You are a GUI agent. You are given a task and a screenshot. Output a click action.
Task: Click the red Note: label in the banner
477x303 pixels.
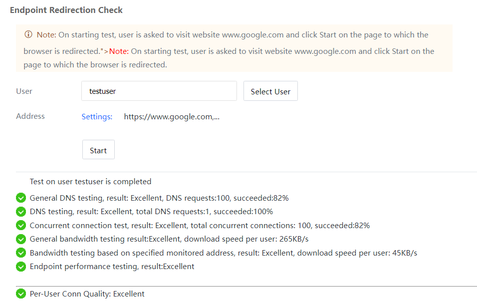coord(119,51)
